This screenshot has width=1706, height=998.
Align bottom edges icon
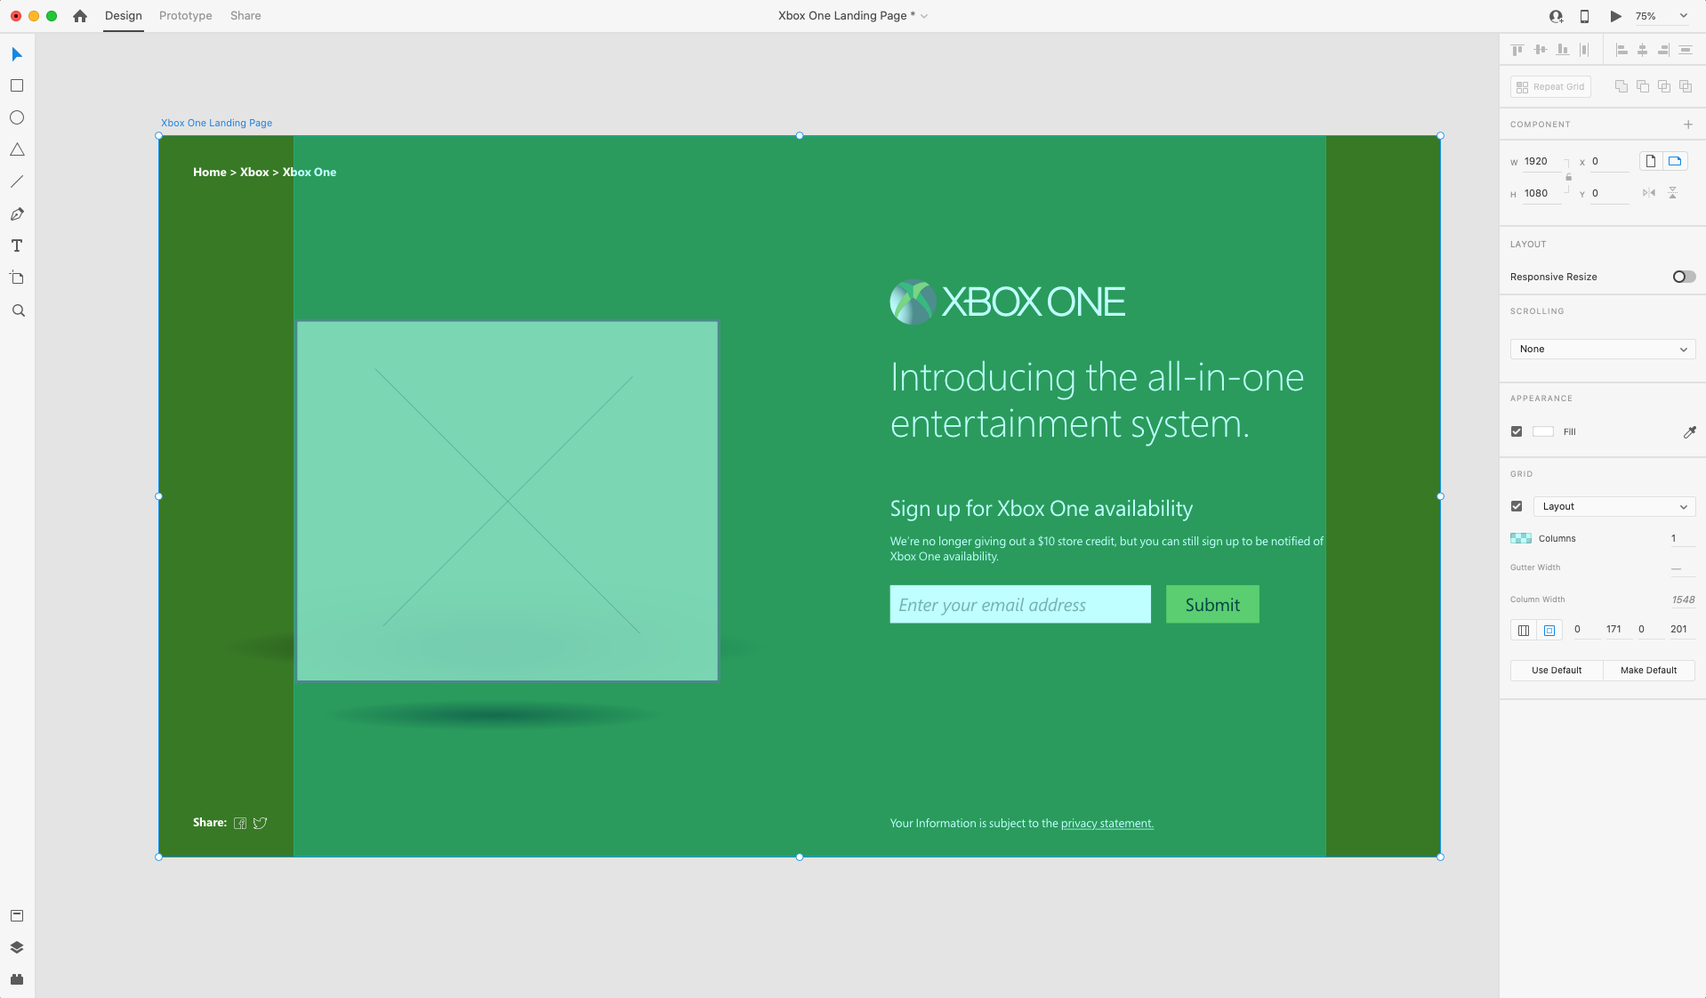coord(1562,50)
